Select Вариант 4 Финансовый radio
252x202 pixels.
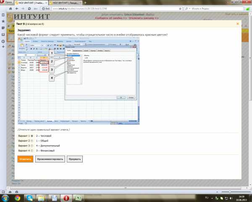[32, 151]
